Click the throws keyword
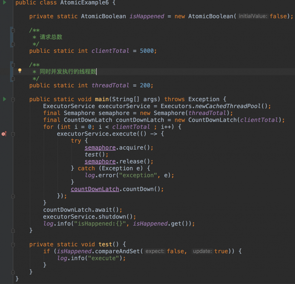Viewport: 295px width, 284px height. [x=174, y=99]
